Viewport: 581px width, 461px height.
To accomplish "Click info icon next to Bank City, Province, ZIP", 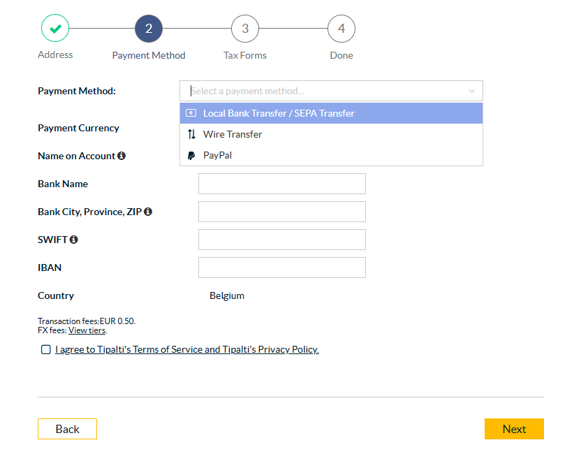I will point(148,212).
